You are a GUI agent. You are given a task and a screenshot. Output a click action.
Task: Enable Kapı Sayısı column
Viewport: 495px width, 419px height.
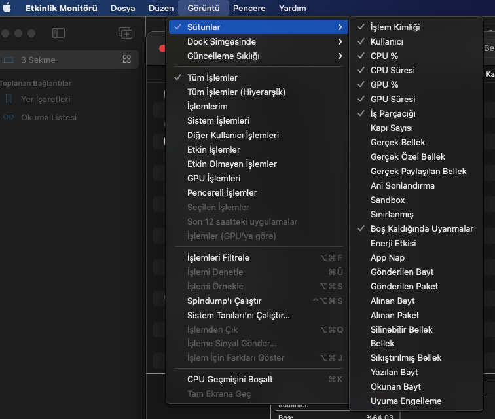pos(416,128)
